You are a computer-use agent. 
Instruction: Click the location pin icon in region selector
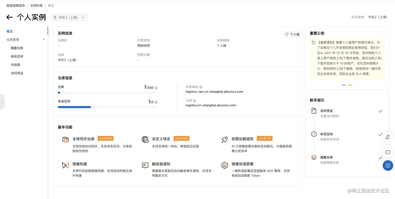click(x=55, y=17)
